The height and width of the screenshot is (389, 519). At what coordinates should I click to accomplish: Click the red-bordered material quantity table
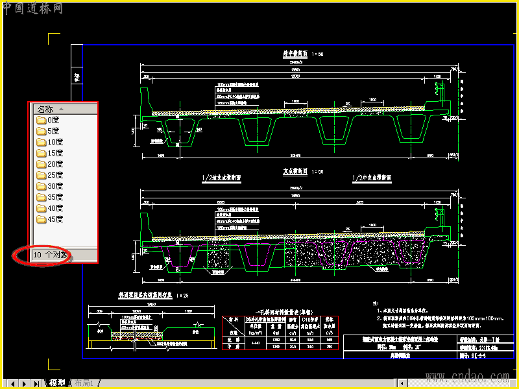coord(280,333)
